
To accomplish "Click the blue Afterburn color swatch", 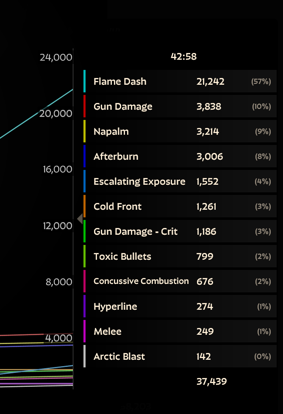I will click(84, 156).
